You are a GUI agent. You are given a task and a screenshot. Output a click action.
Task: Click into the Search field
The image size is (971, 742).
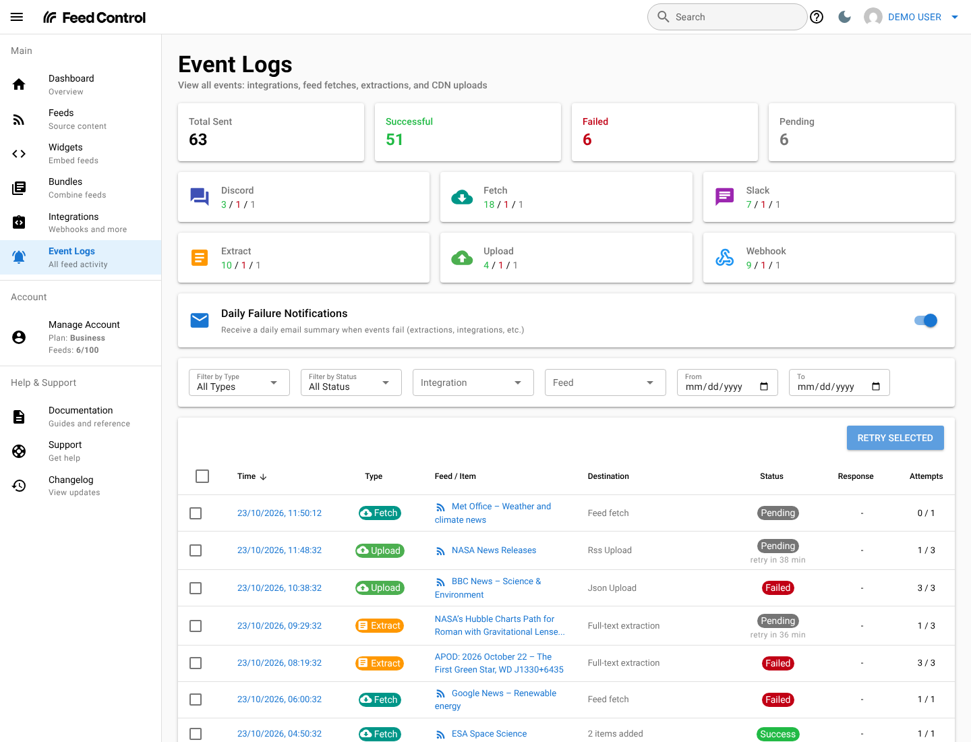pyautogui.click(x=727, y=17)
